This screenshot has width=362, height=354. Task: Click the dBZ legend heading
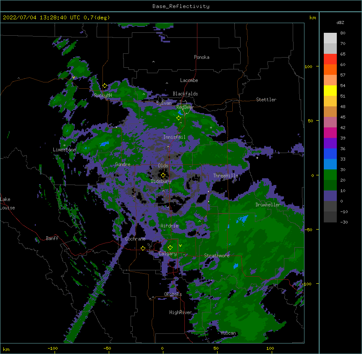(340, 22)
